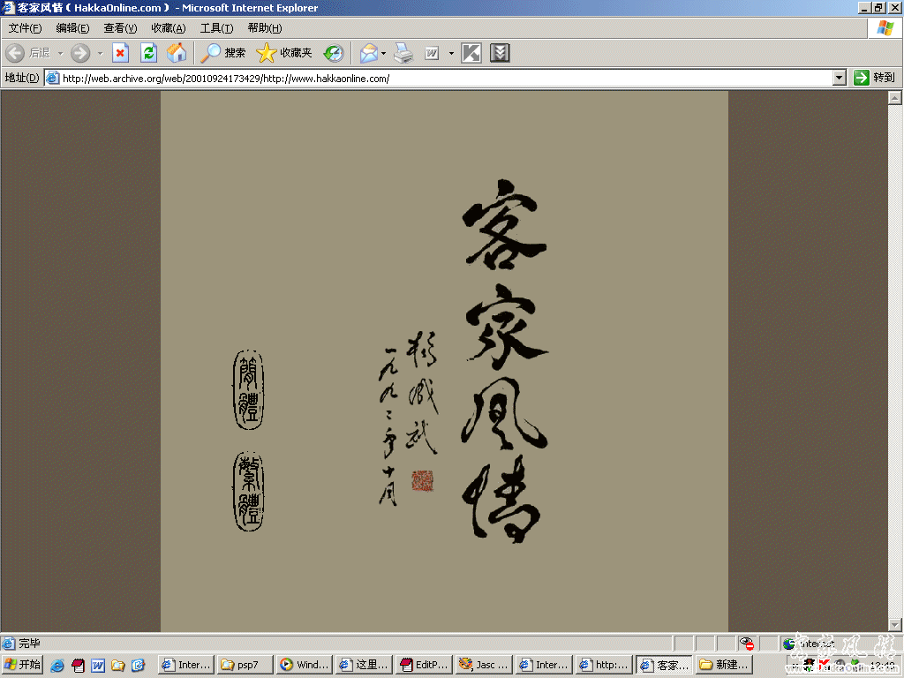This screenshot has height=678, width=904.
Task: Open the 查看(V) View menu
Action: [120, 28]
